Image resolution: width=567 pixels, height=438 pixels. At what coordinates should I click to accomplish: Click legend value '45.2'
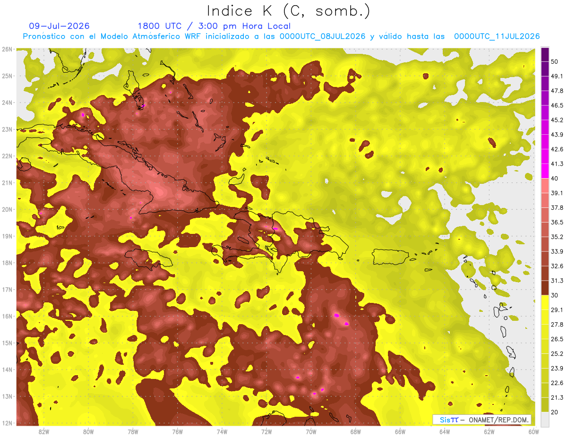click(557, 120)
